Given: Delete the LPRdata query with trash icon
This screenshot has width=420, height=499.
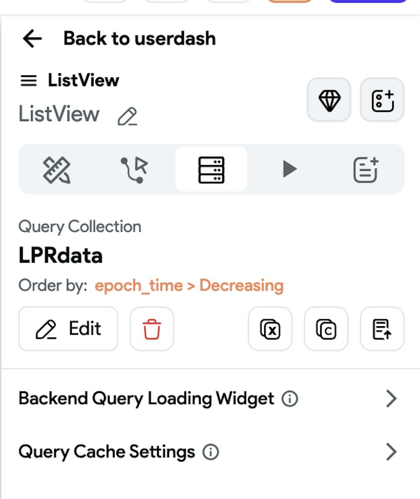Looking at the screenshot, I should (152, 329).
